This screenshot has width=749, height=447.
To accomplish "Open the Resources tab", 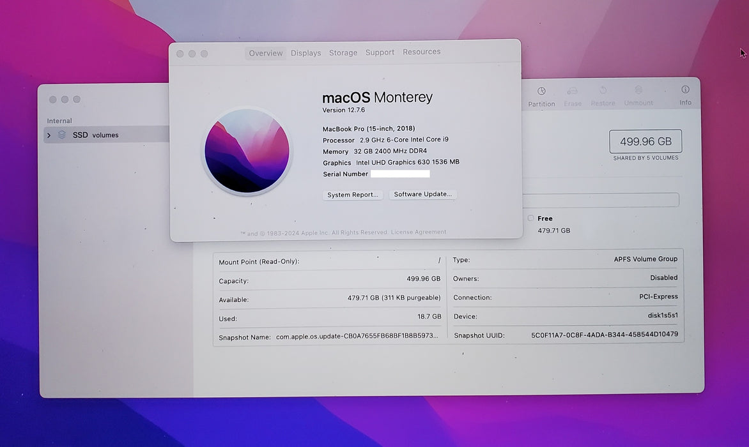I will pyautogui.click(x=421, y=52).
